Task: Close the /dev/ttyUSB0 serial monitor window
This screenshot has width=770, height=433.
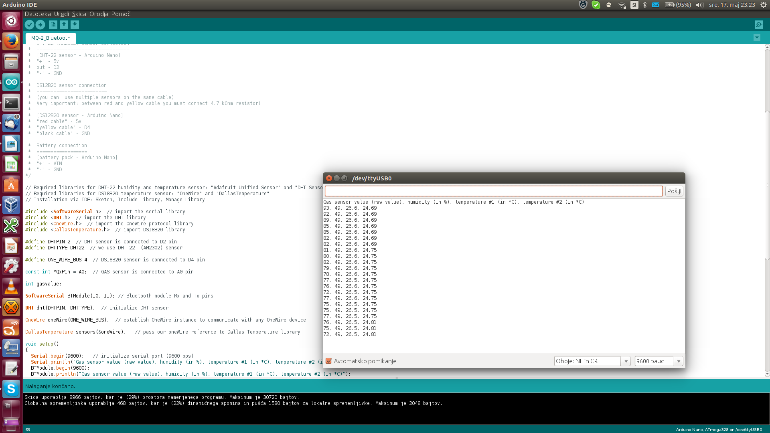Action: (329, 178)
